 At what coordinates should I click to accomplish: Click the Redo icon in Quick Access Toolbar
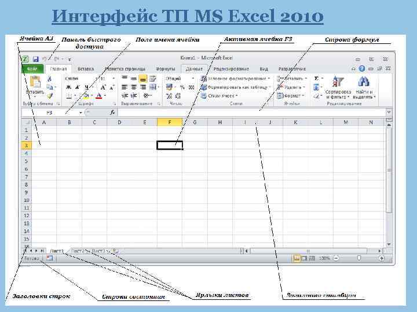pos(57,59)
